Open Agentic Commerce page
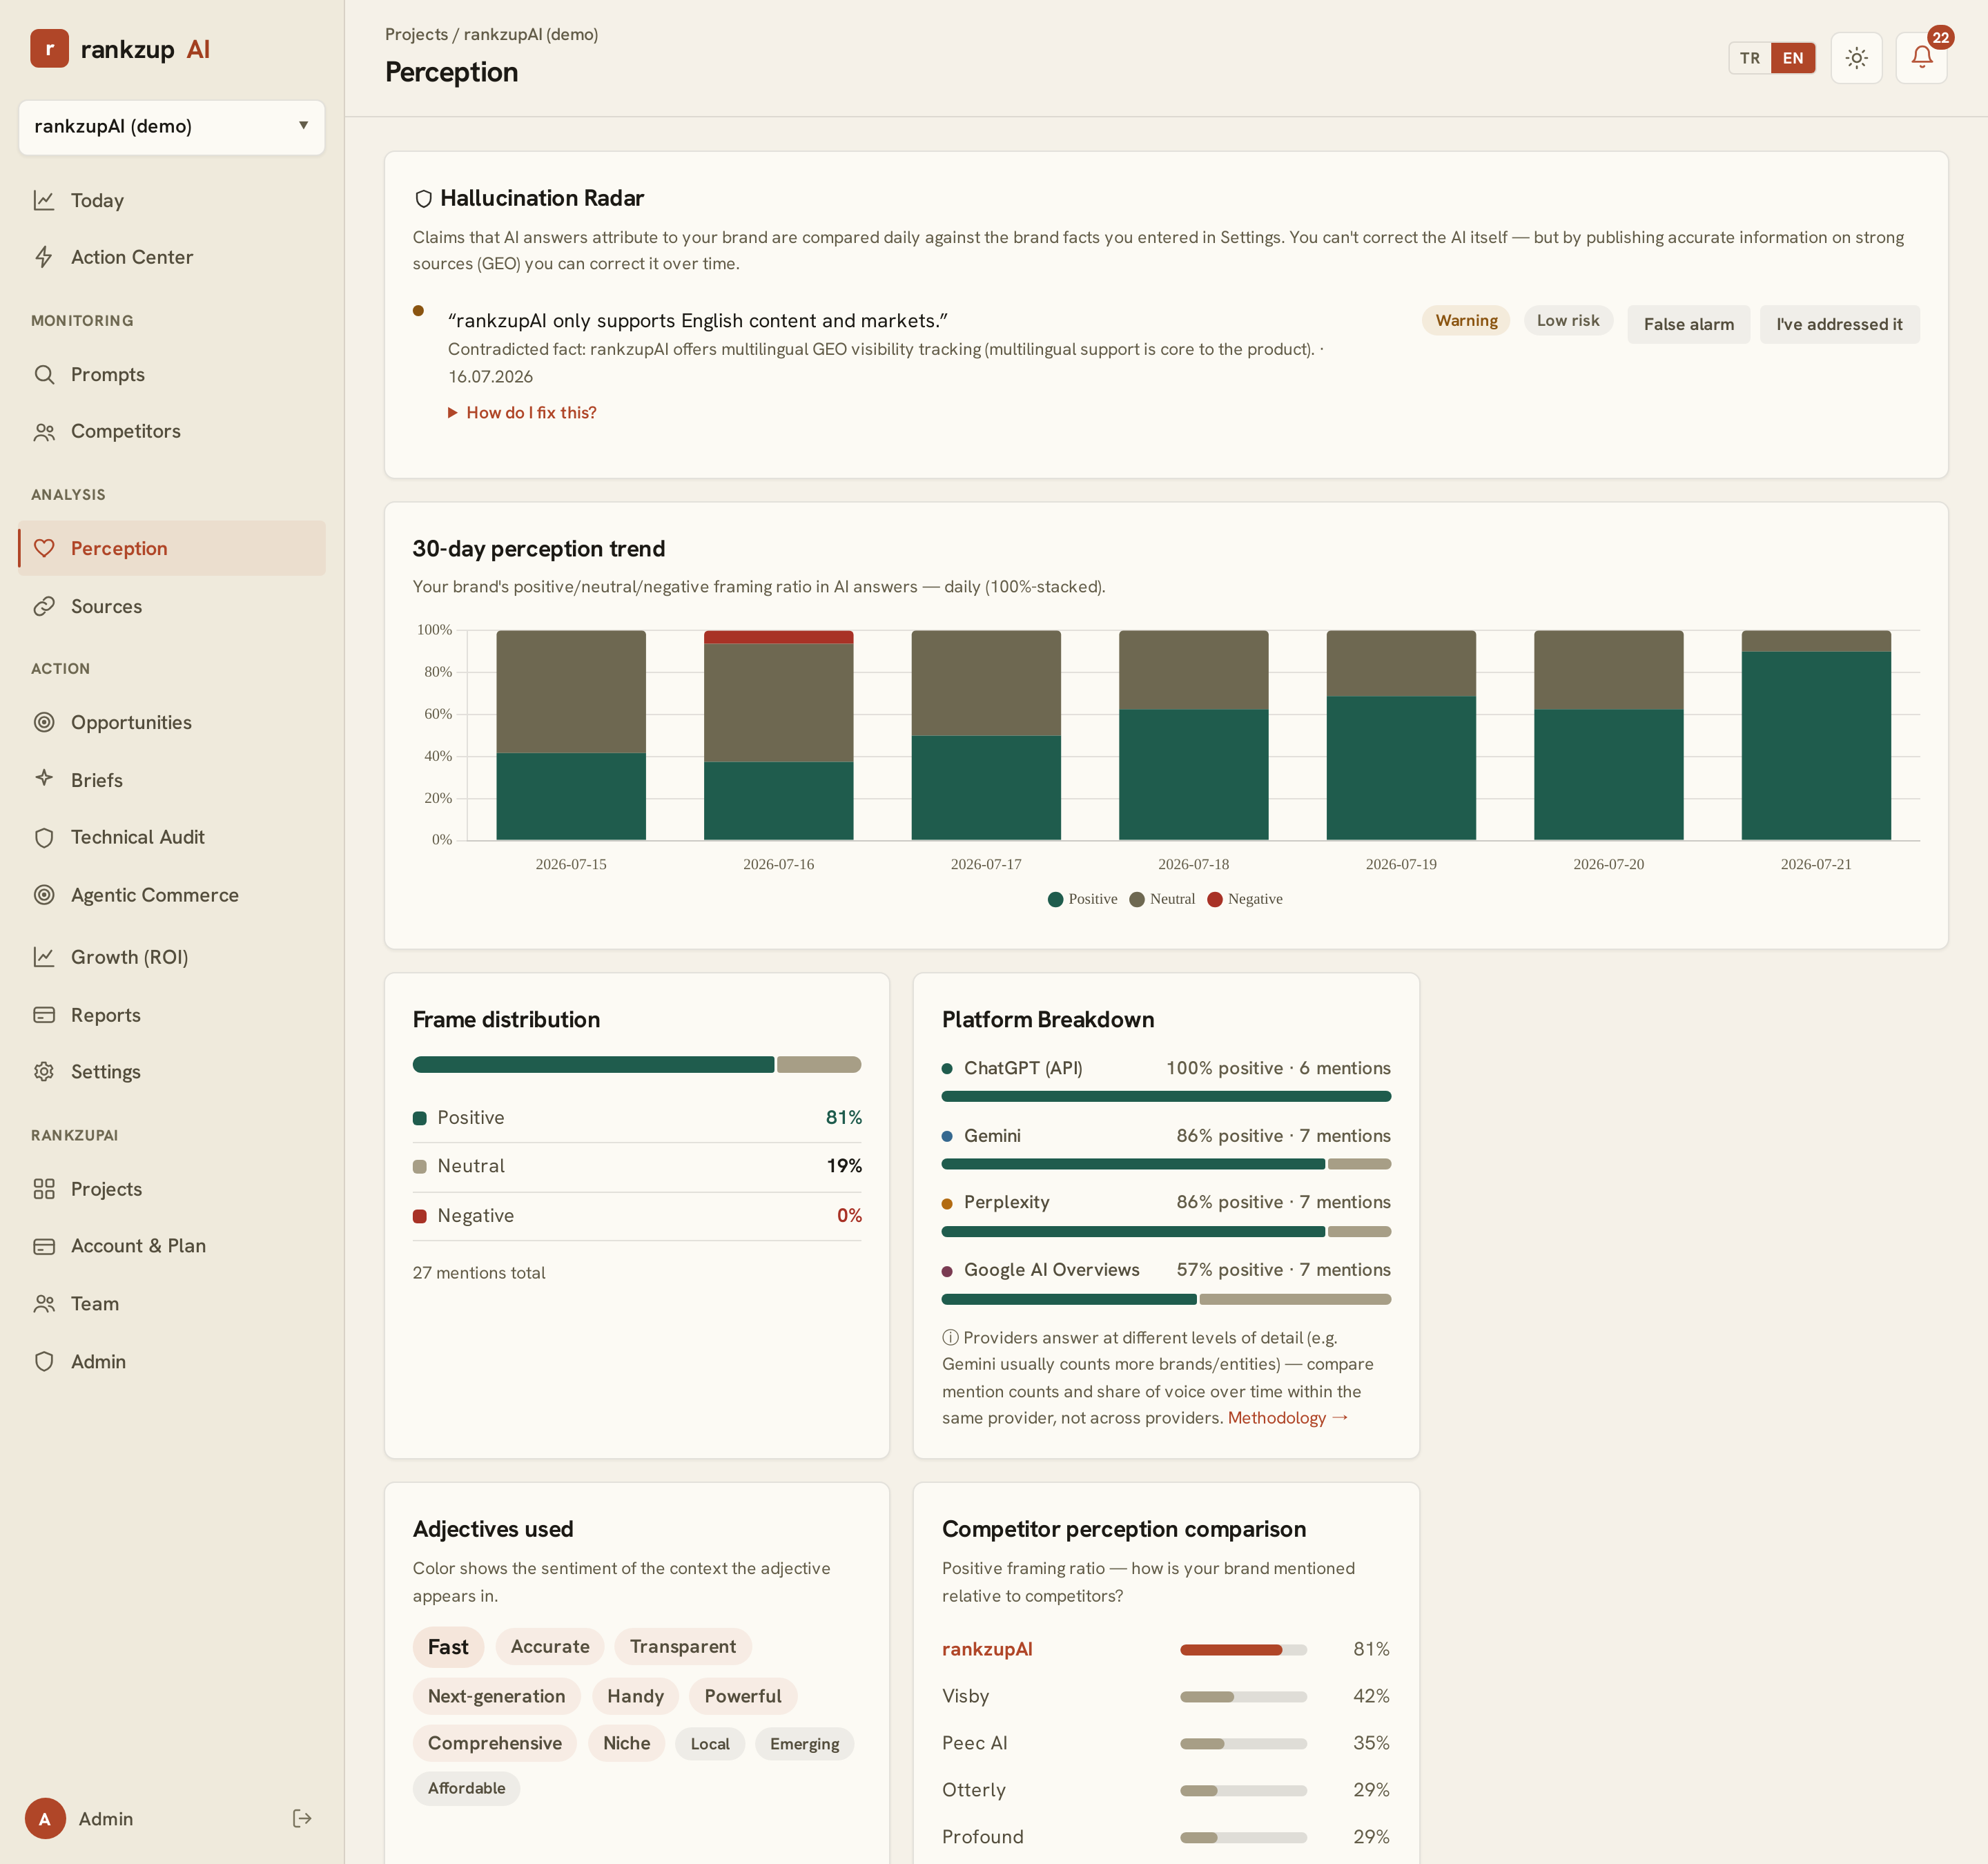 click(x=172, y=895)
